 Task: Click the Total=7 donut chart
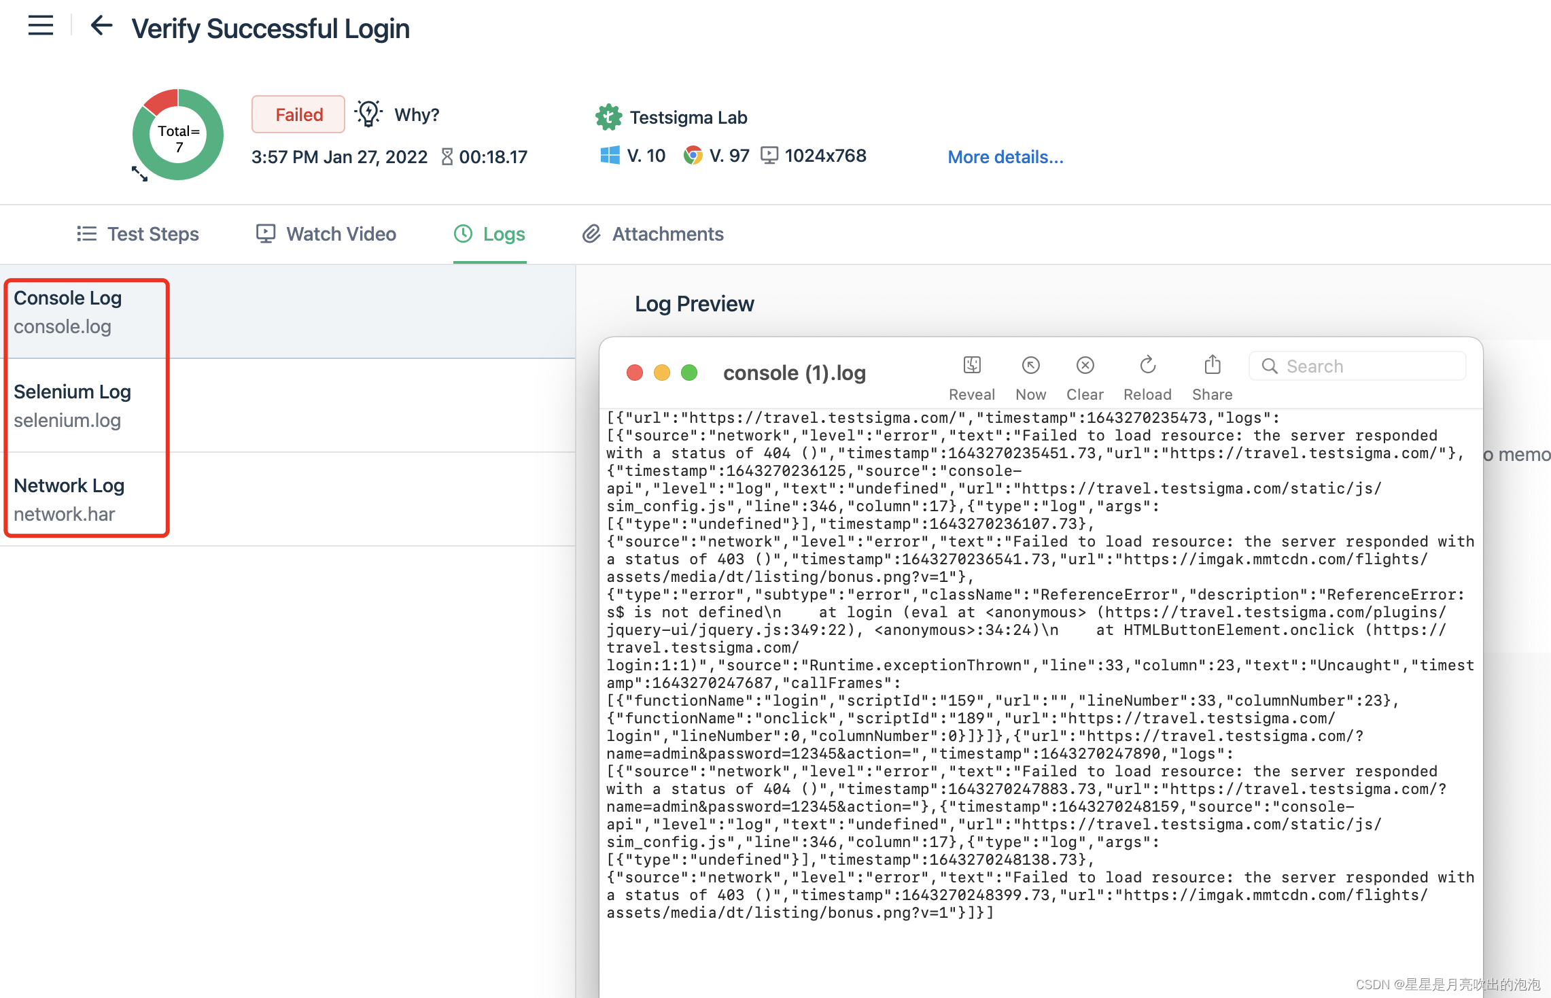(x=178, y=135)
